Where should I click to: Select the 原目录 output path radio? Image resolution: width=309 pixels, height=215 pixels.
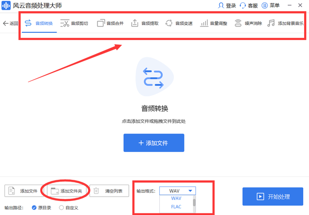point(34,207)
